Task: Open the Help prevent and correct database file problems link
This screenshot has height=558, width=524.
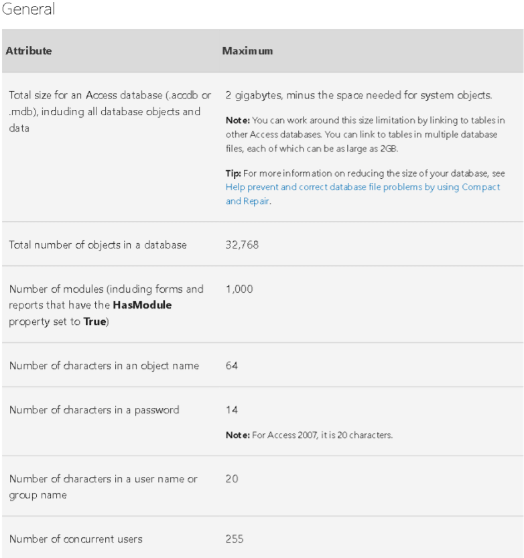Action: click(363, 187)
